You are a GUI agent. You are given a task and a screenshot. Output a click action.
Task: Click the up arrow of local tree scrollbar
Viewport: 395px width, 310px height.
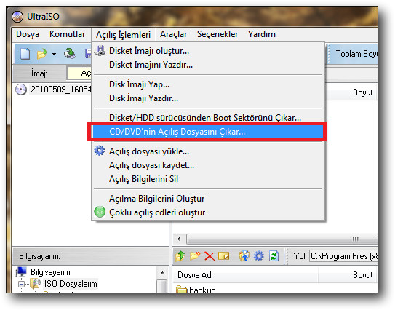(x=162, y=273)
